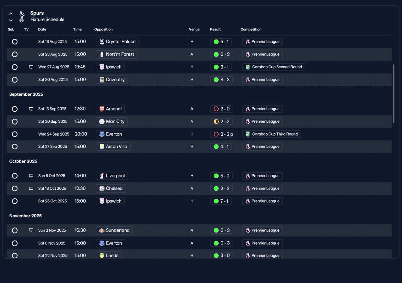402x283 pixels.
Task: Click the Man City club badge
Action: pos(101,121)
